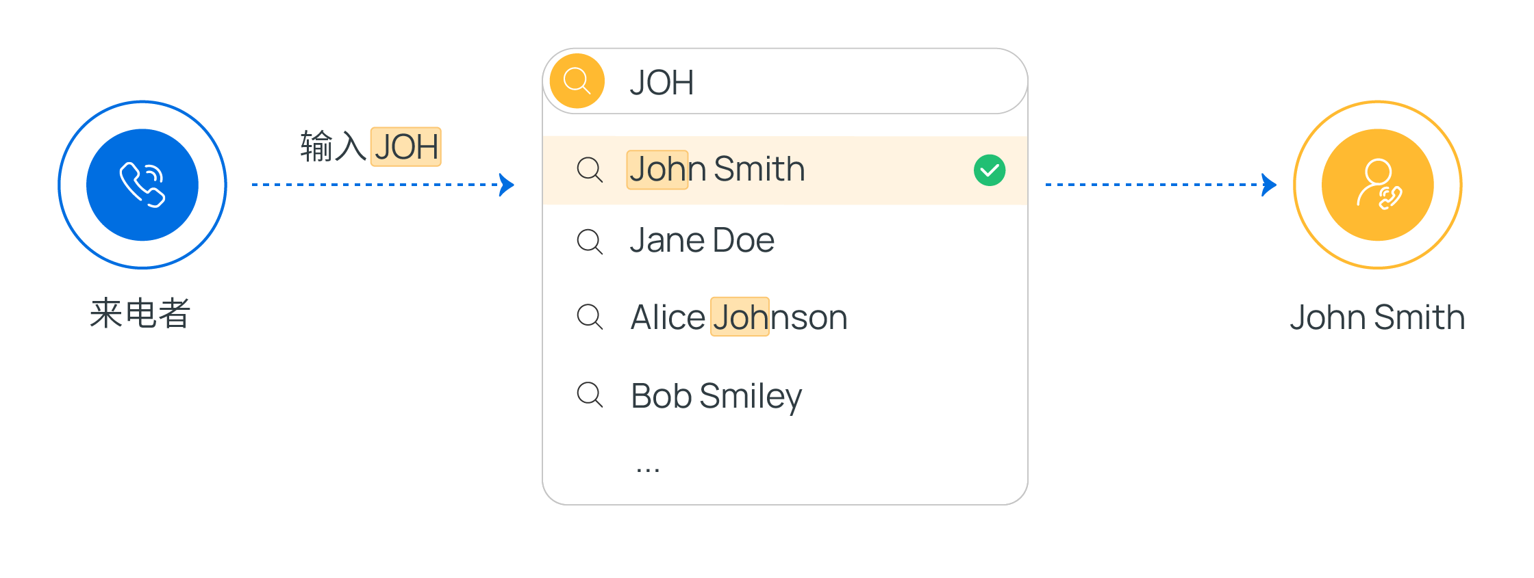The height and width of the screenshot is (578, 1534).
Task: Click the highlighted Joh in Alice Johnson
Action: click(740, 317)
